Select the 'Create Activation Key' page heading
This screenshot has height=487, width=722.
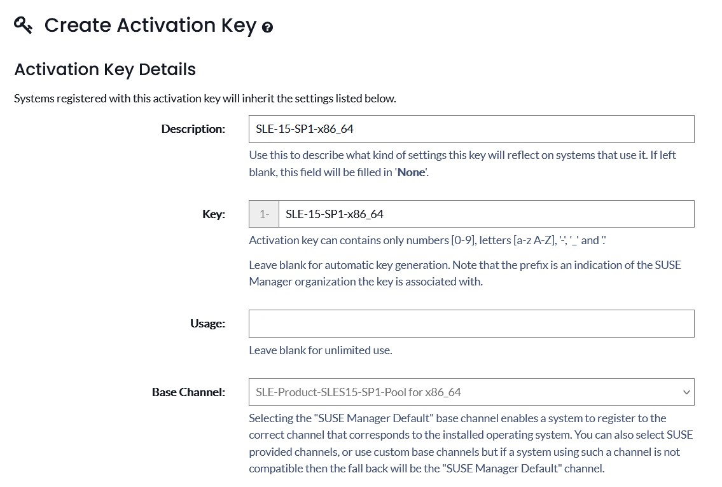(150, 25)
